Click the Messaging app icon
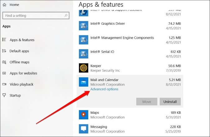This screenshot has height=137, width=210. [83, 129]
